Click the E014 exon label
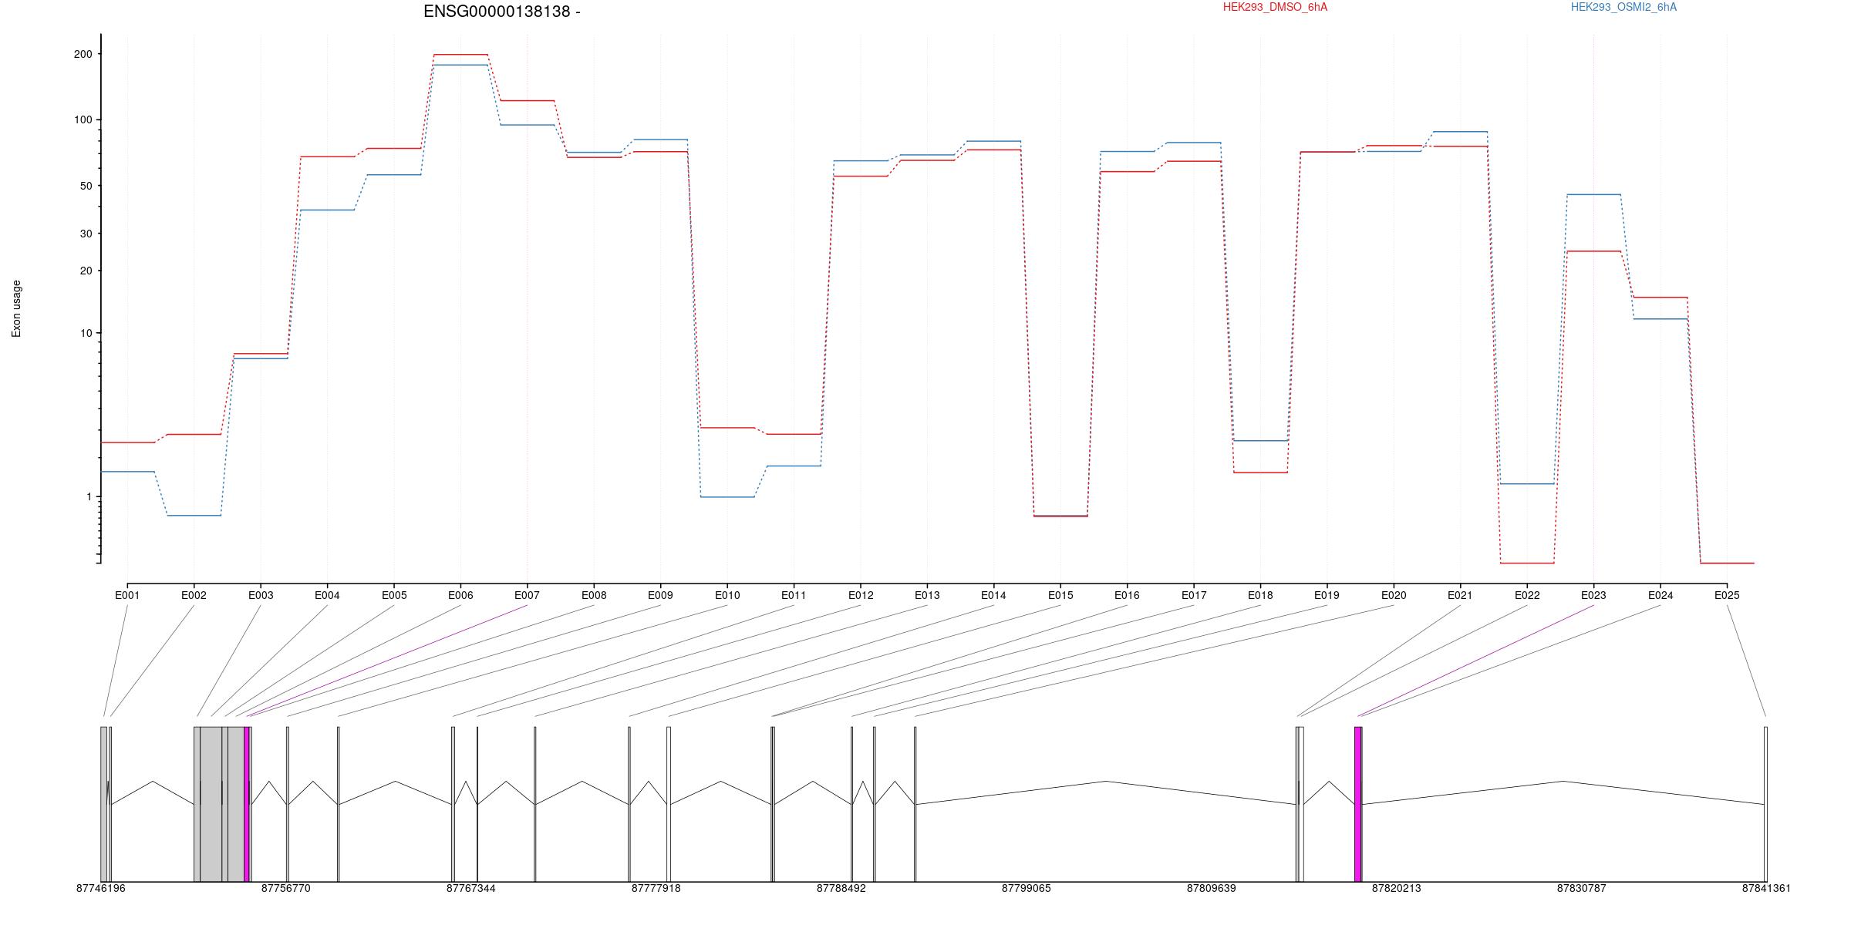Screen dimensions: 1851x925 (x=993, y=595)
